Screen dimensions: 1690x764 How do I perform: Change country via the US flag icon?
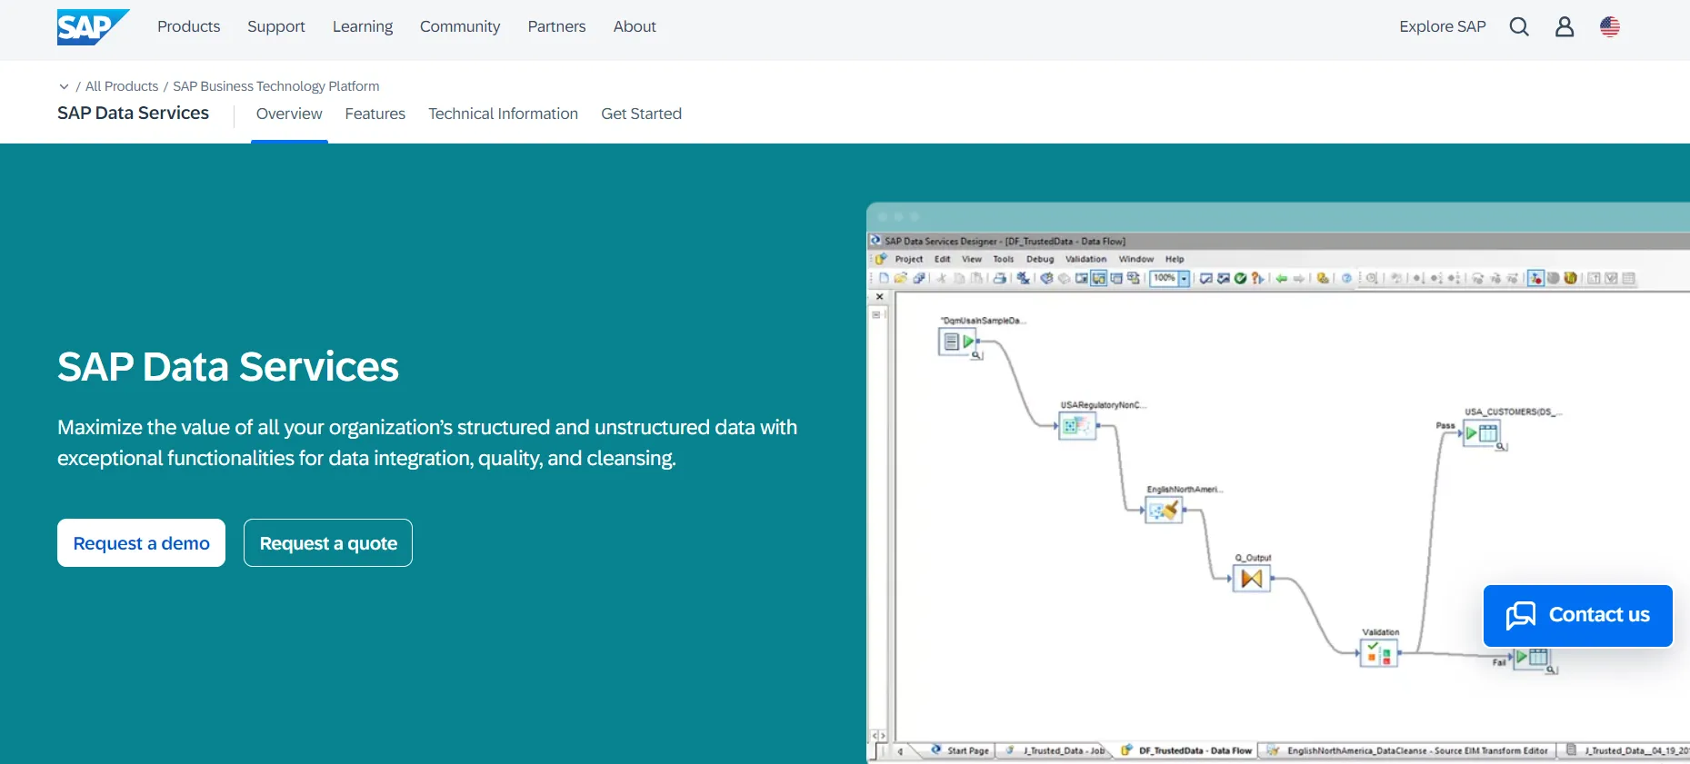point(1610,27)
